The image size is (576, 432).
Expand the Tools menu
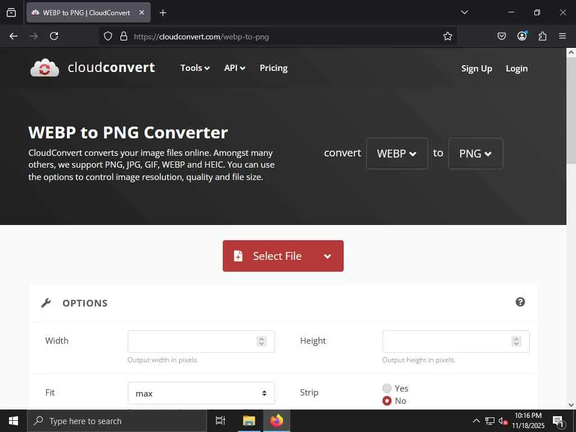[x=195, y=68]
